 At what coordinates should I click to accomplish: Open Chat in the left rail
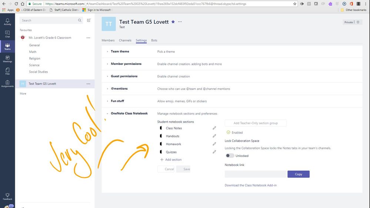(x=7, y=34)
